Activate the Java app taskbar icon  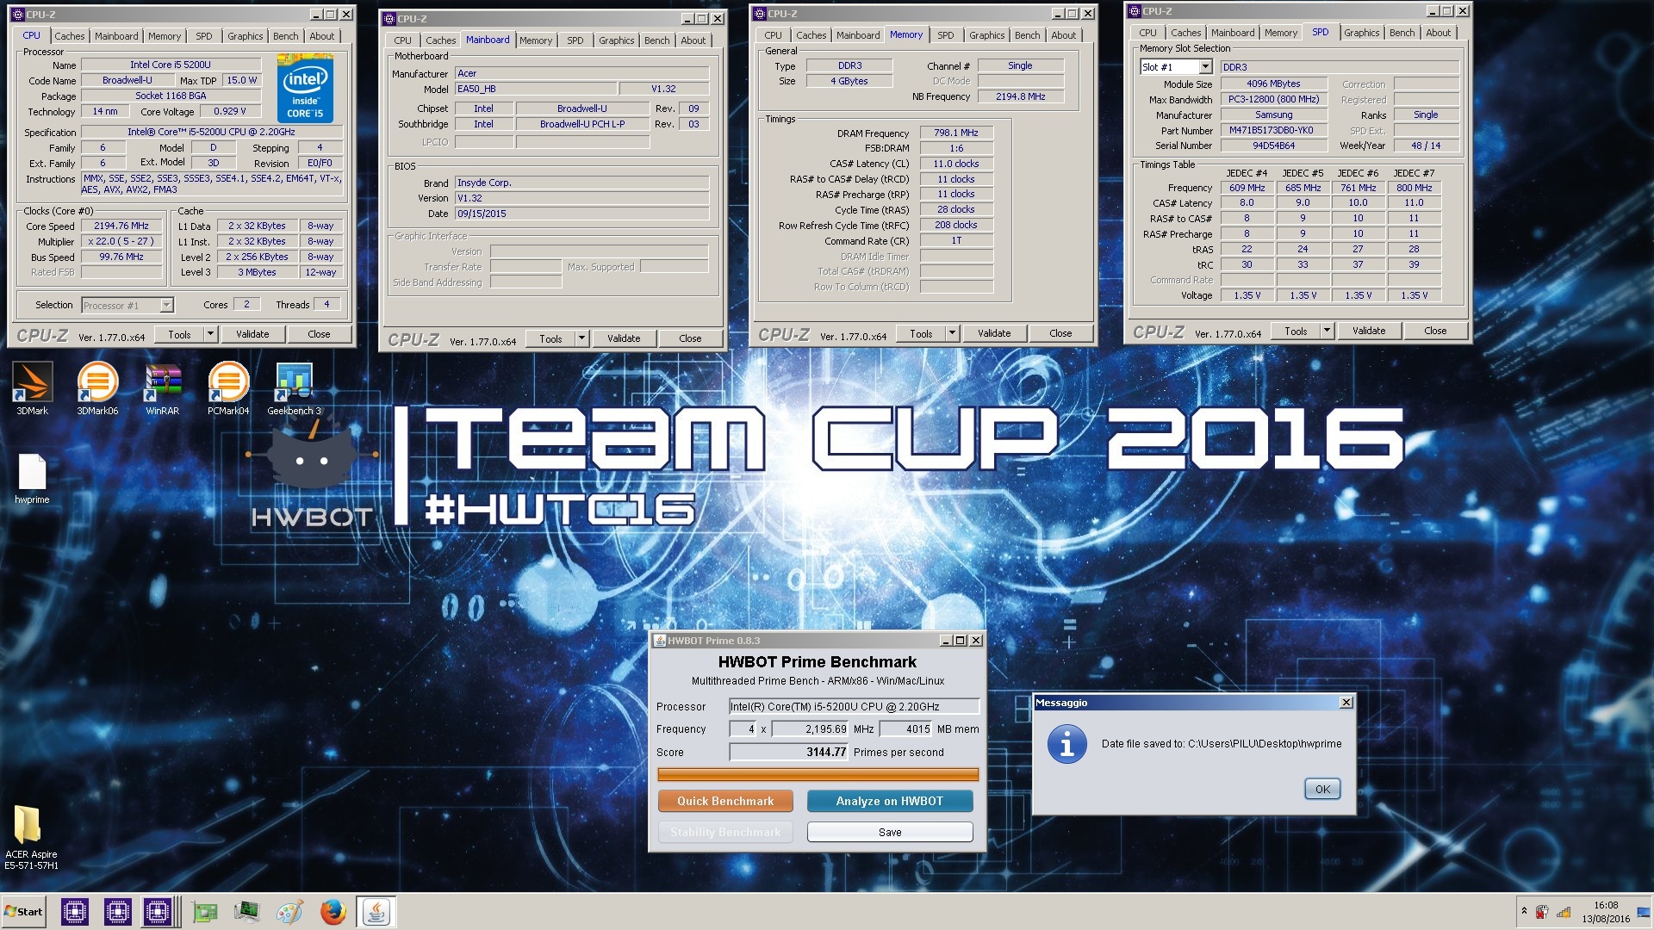pyautogui.click(x=376, y=912)
